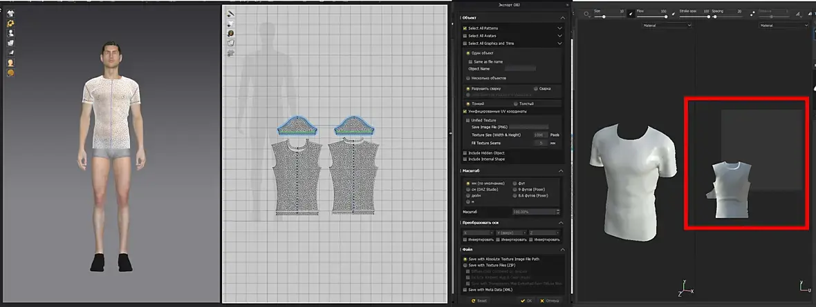Confirm export with OK button
This screenshot has width=816, height=307.
click(527, 301)
